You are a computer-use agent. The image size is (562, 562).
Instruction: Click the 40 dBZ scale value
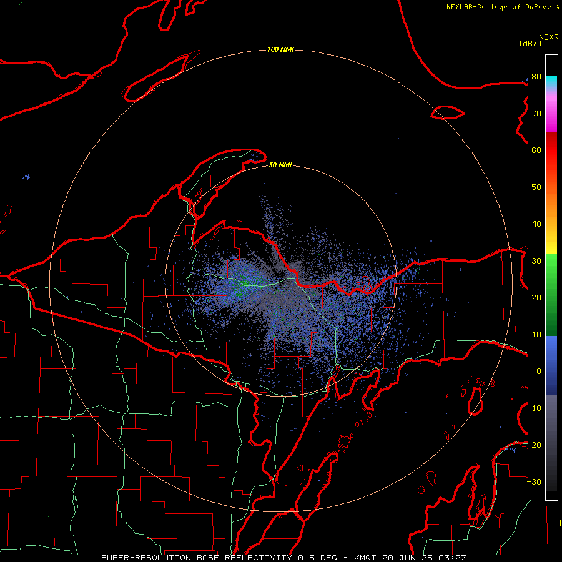pyautogui.click(x=536, y=224)
